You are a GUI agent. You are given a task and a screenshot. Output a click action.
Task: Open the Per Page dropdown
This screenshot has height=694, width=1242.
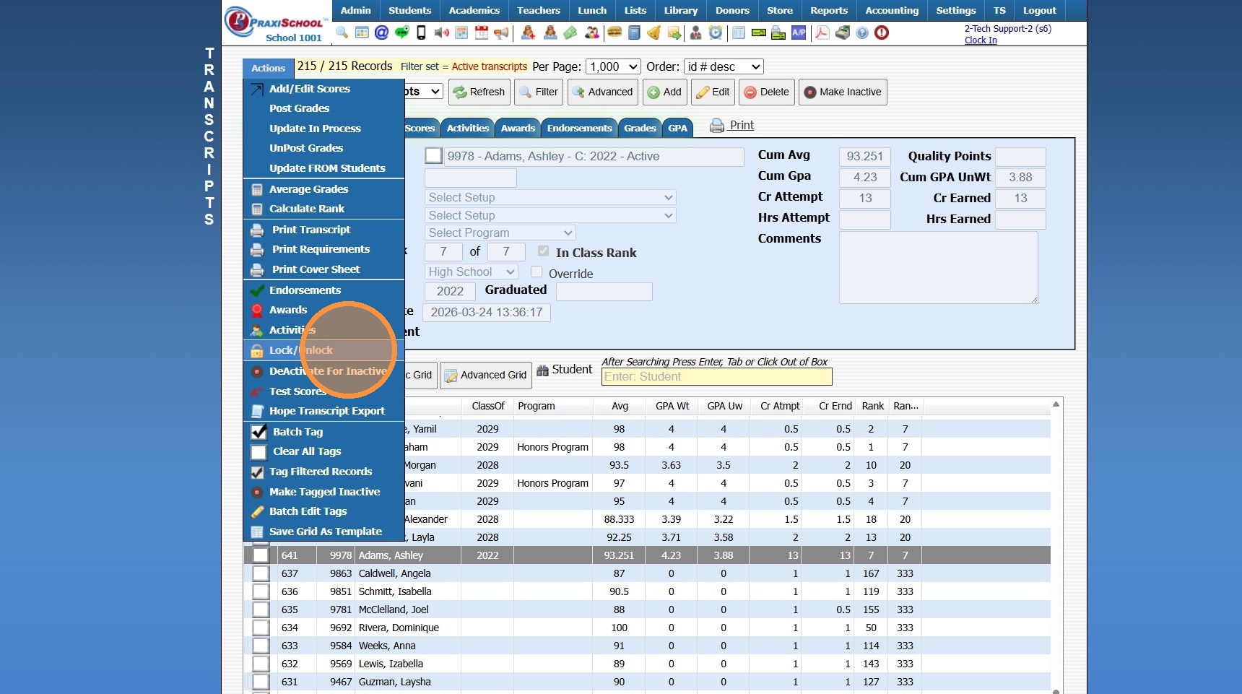[x=613, y=66]
